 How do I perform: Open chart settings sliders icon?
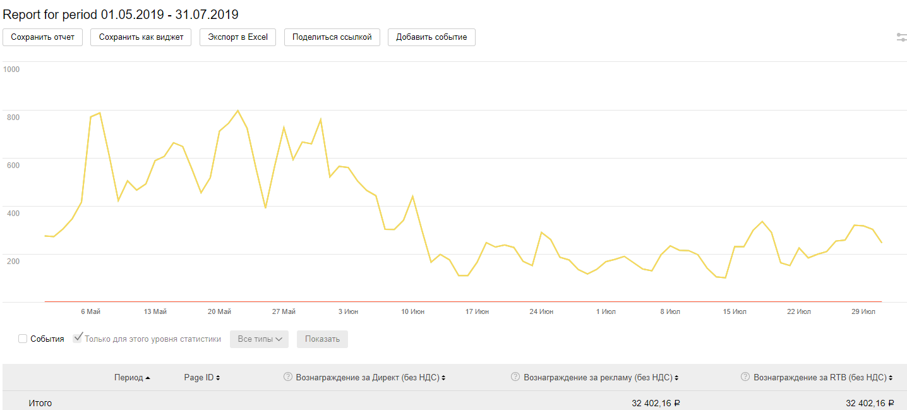901,37
